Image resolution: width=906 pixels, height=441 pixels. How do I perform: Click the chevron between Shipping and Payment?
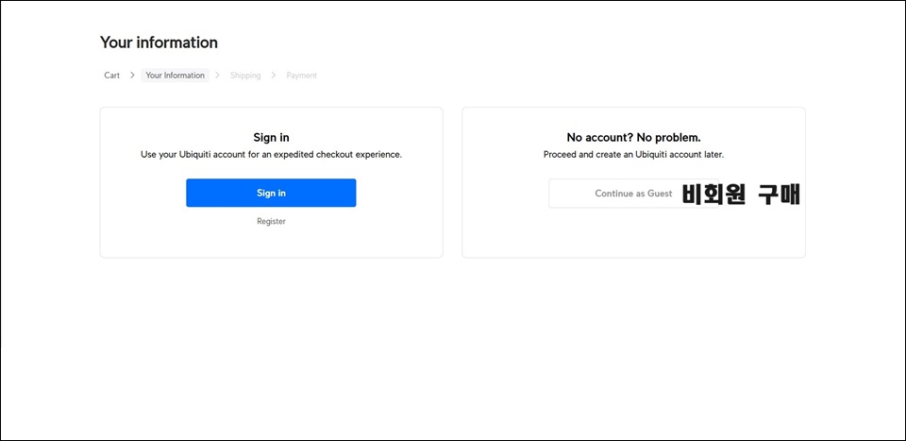point(274,76)
